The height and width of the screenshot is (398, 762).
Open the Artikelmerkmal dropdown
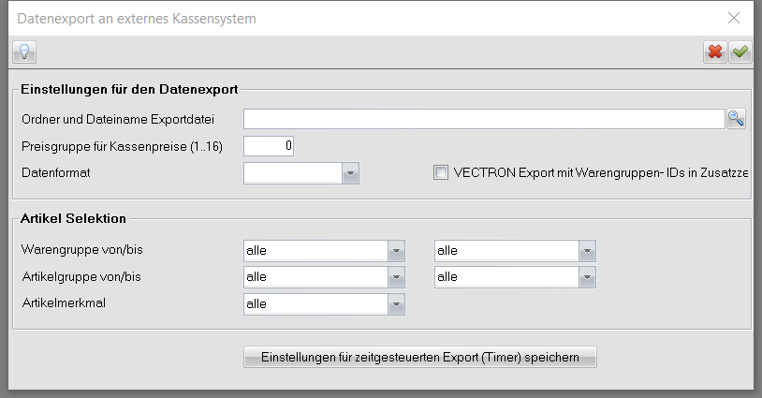[396, 304]
